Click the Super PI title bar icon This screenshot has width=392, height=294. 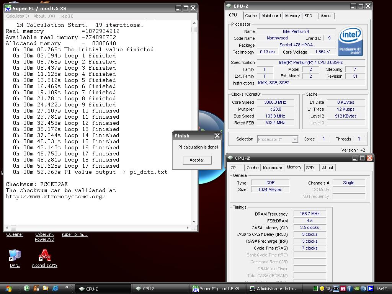coord(8,8)
